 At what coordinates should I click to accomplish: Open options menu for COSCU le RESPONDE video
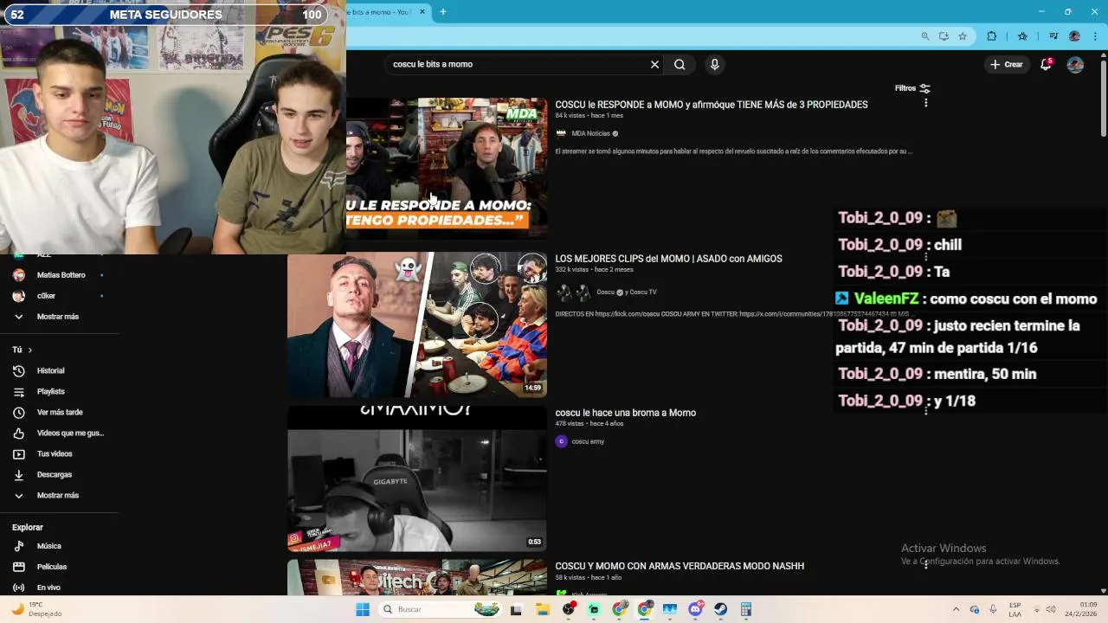925,103
